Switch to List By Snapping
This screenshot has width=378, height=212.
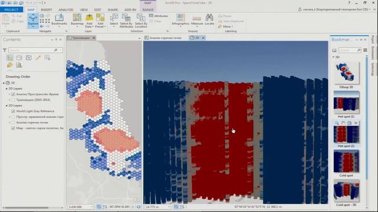click(x=47, y=58)
